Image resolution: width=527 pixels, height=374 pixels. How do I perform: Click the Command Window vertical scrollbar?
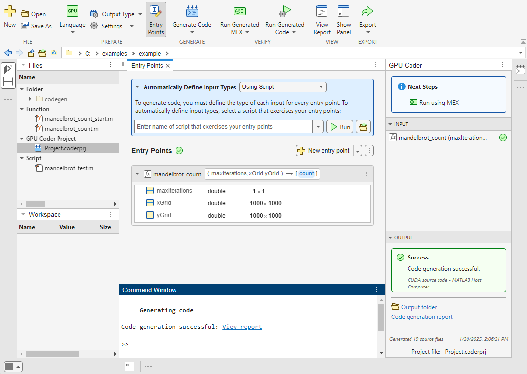coord(381,317)
